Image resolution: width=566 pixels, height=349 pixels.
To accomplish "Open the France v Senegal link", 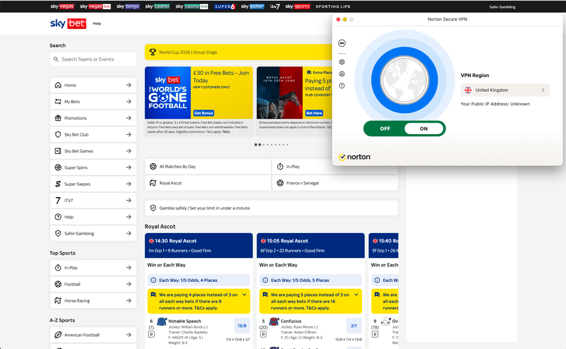I will [335, 183].
